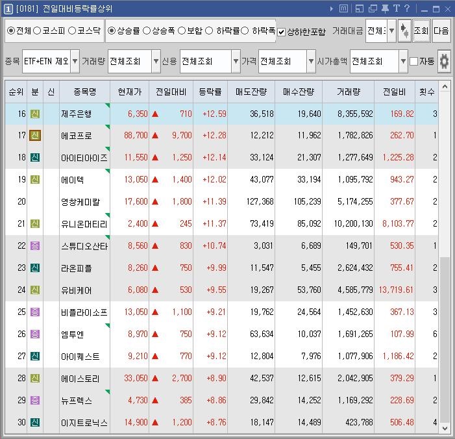
Task: Click the 증 badge for 엠투엔
Action: 35,334
